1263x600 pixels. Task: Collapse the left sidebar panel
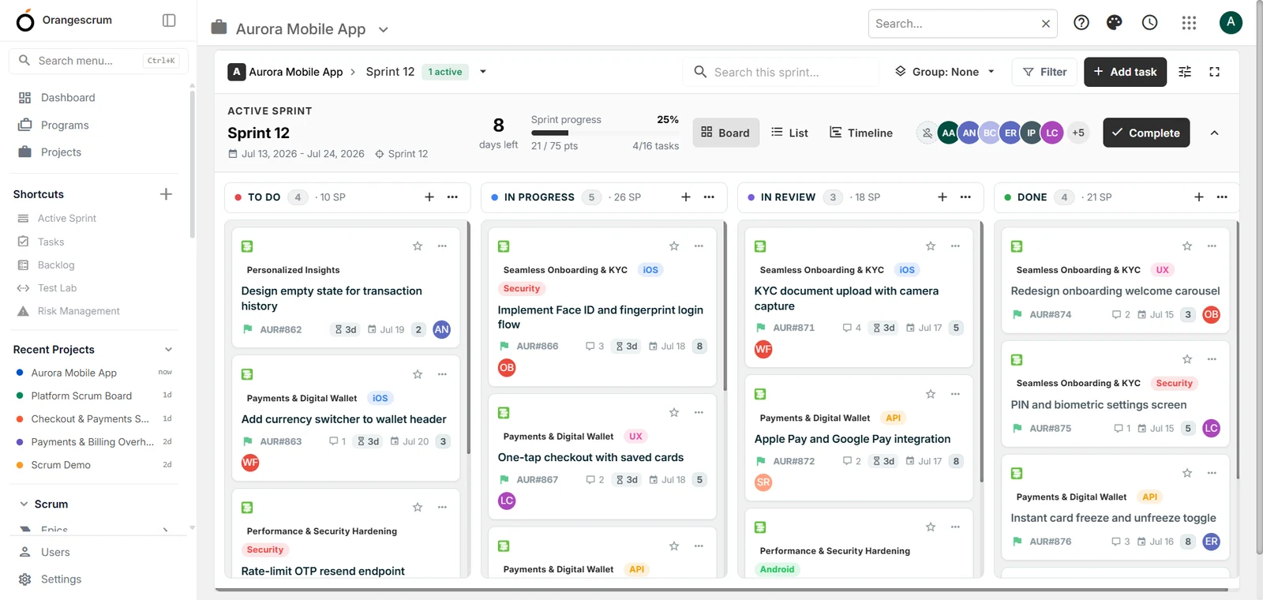(169, 21)
